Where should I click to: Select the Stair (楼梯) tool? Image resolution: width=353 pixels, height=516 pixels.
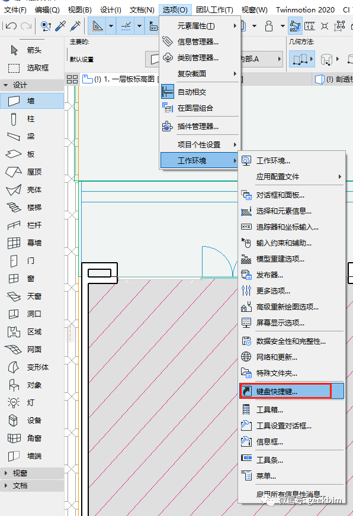(32, 207)
